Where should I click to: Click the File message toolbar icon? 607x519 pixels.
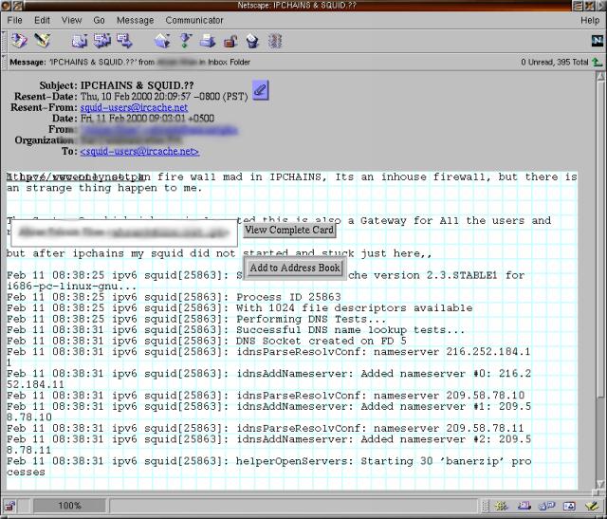(162, 41)
